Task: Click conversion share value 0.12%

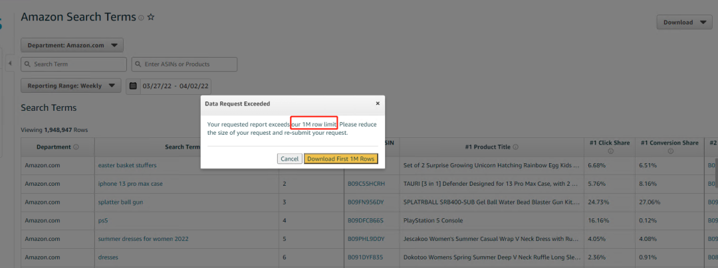Action: tap(648, 220)
